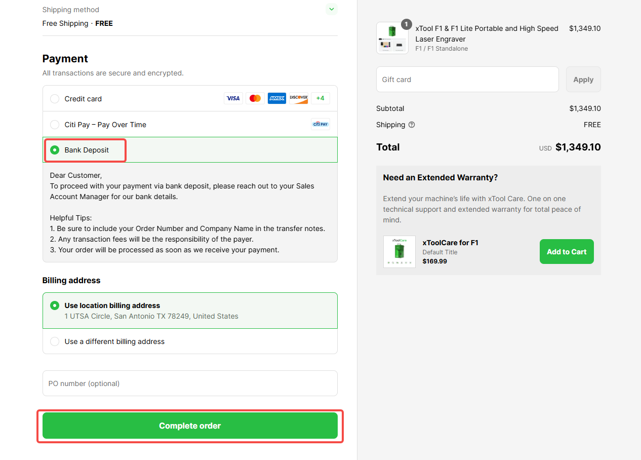Click the Payment section heading
Image resolution: width=641 pixels, height=460 pixels.
pos(65,59)
